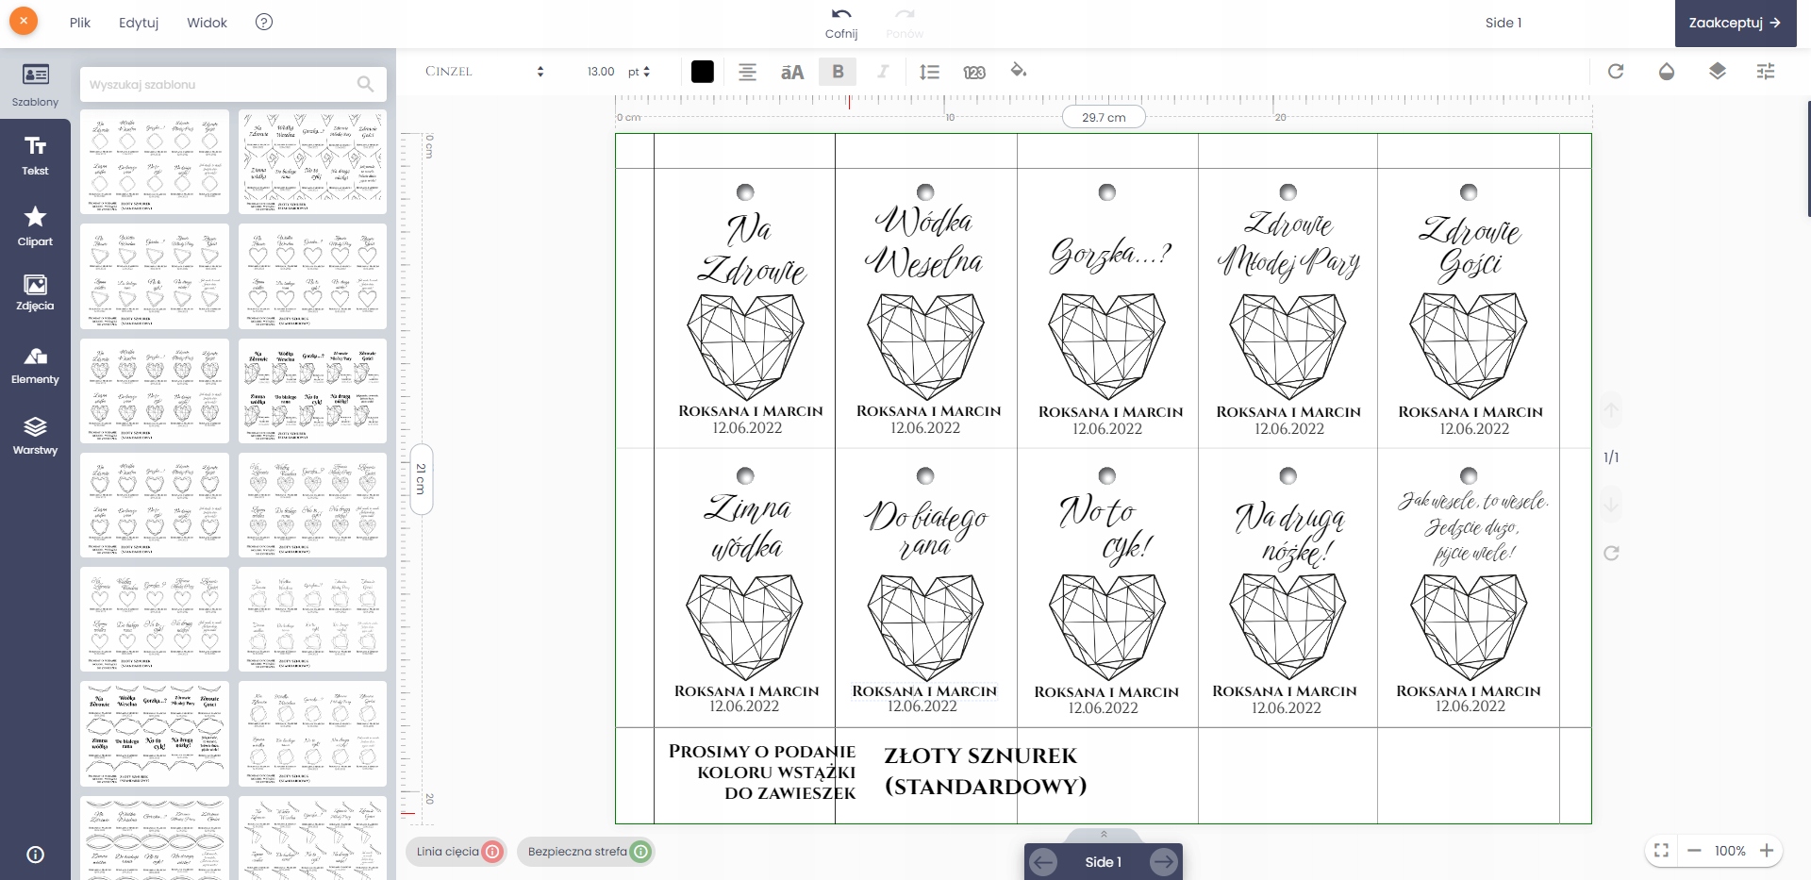
Task: Open the pt font unit dropdown
Action: 640,72
